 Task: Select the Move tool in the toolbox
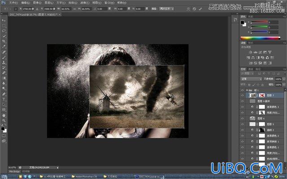point(4,20)
